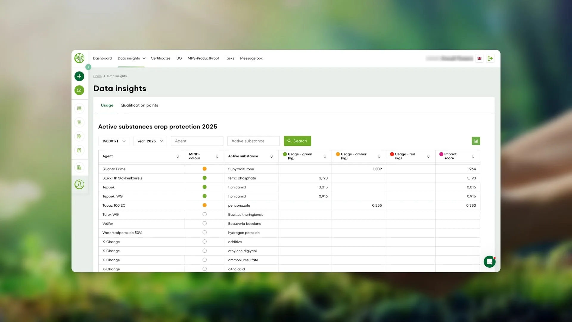This screenshot has width=572, height=322.
Task: Switch to Qualification points tab
Action: click(139, 105)
